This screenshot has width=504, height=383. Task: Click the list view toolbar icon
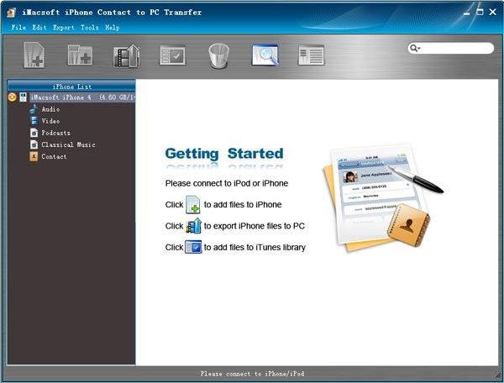click(311, 55)
